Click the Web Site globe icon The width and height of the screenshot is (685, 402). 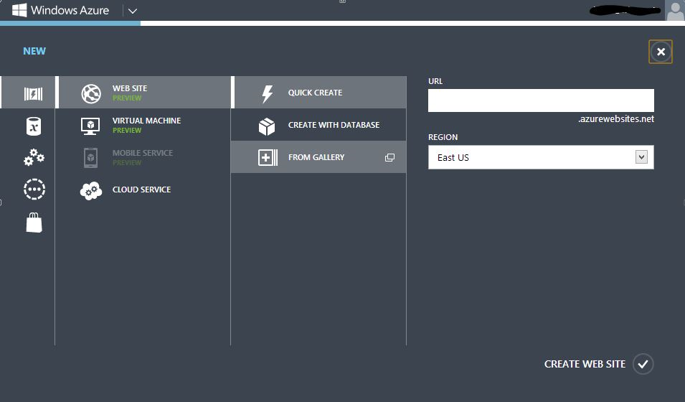(91, 93)
